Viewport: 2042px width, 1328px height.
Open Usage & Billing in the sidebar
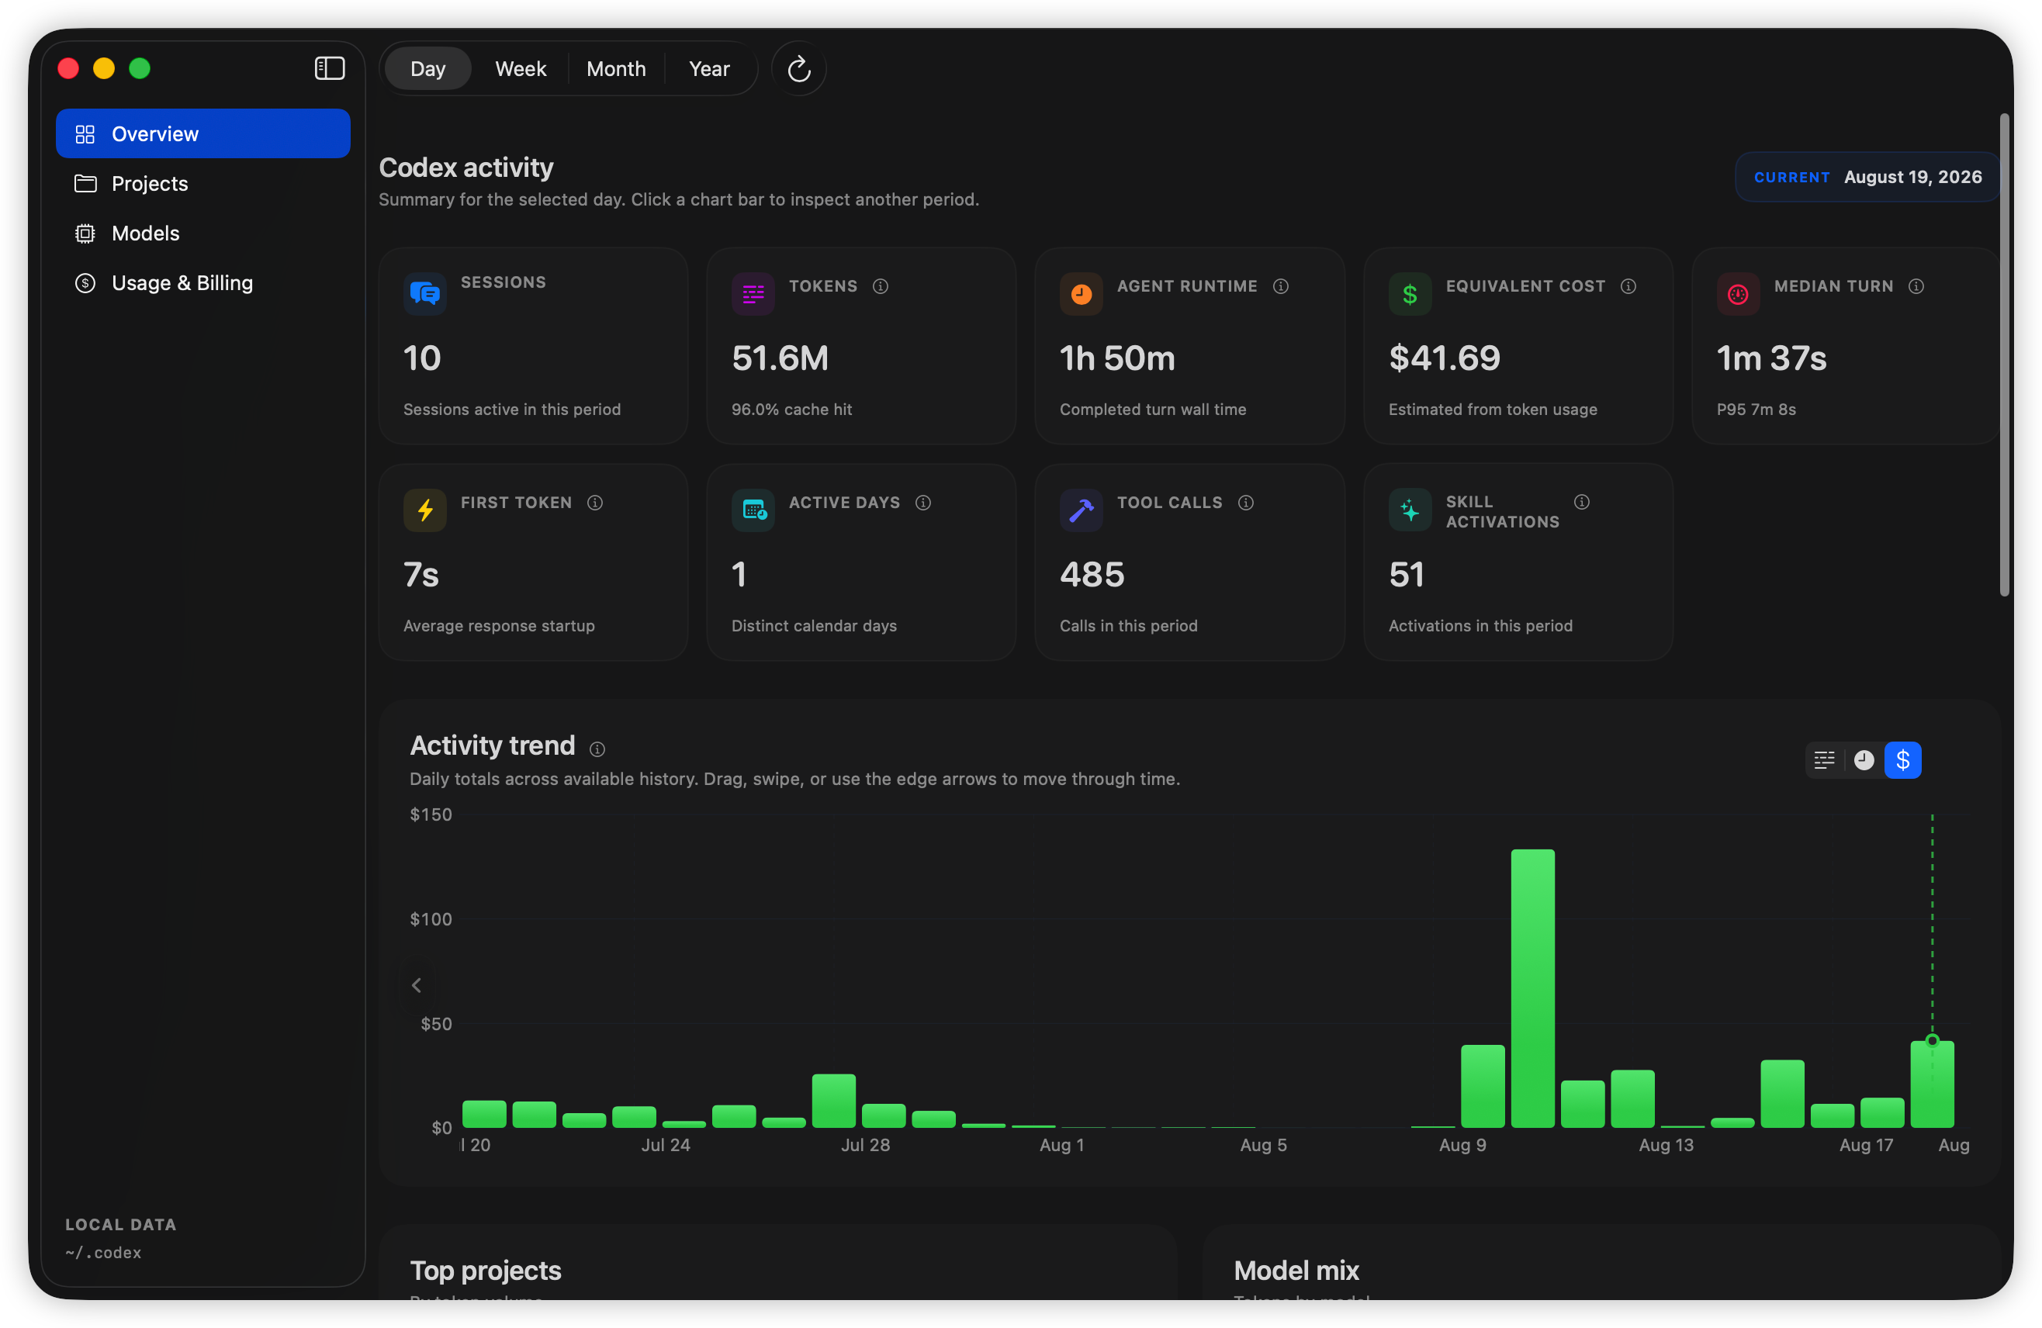click(203, 283)
